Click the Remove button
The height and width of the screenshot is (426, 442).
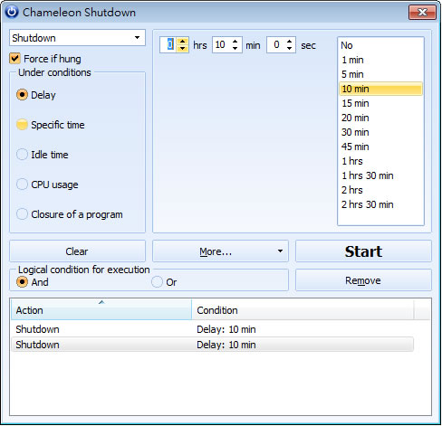(363, 280)
